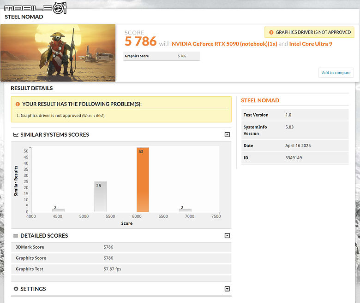Click the warning icon beside problems heading
This screenshot has height=303, width=360.
click(x=18, y=104)
